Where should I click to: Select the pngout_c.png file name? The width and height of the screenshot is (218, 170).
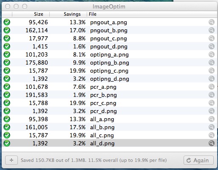pos(108,39)
